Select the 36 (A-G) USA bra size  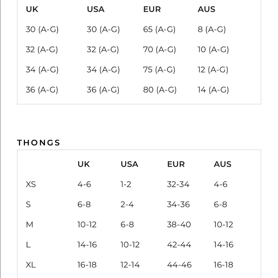click(x=103, y=90)
